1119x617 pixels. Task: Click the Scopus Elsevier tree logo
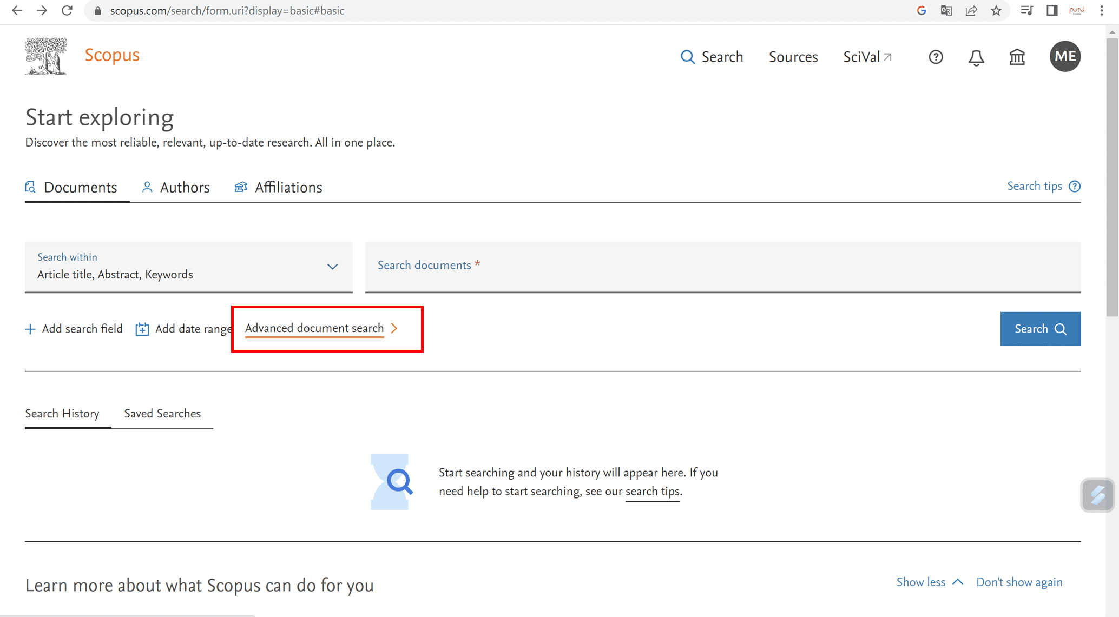[x=46, y=56]
